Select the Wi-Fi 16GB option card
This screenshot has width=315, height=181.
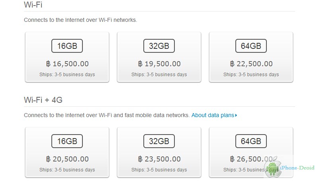click(x=67, y=57)
